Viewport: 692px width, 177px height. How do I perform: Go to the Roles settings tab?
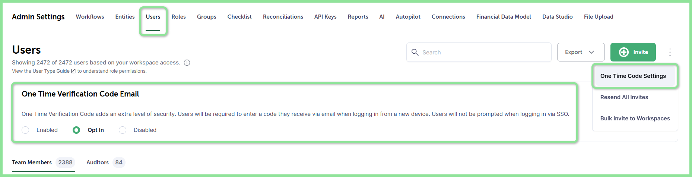[179, 17]
